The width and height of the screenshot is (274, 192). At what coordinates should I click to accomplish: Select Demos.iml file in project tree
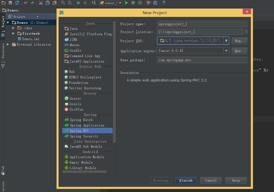tap(28, 39)
